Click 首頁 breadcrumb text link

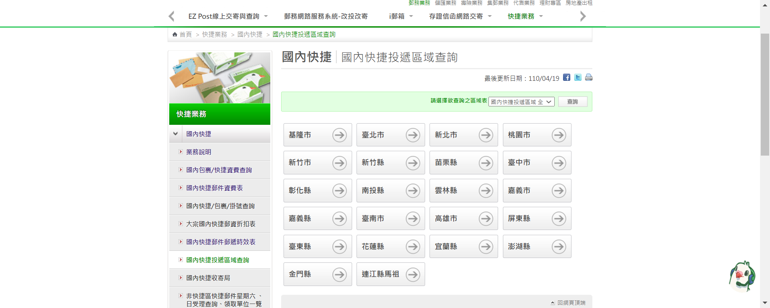[186, 34]
